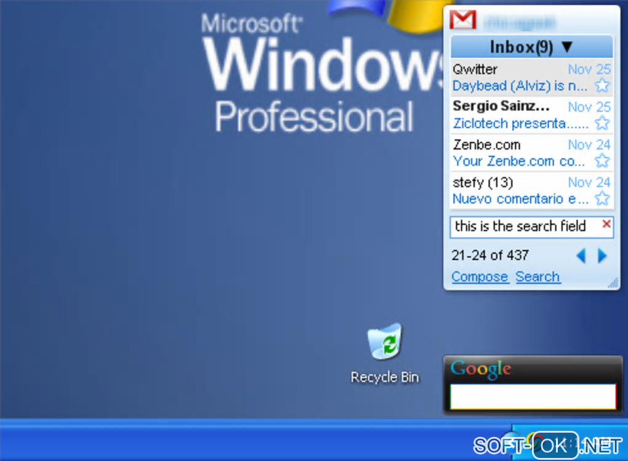Select the stefy (13) sender name
This screenshot has width=628, height=461.
483,183
